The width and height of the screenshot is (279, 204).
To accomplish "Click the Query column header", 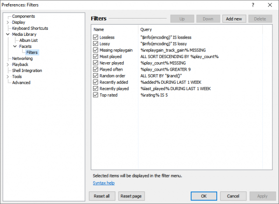I will click(146, 29).
